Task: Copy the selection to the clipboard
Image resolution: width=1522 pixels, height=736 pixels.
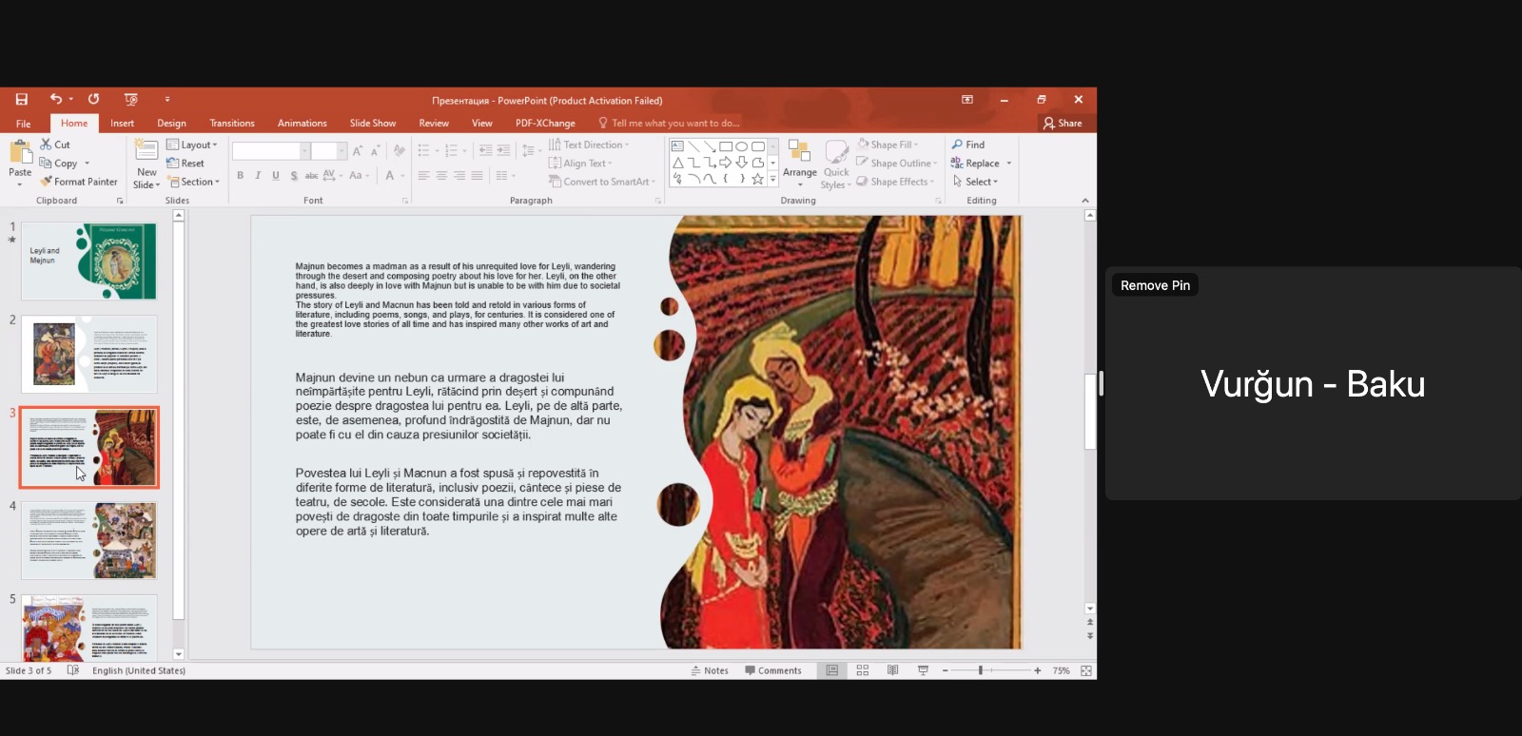Action: coord(59,163)
